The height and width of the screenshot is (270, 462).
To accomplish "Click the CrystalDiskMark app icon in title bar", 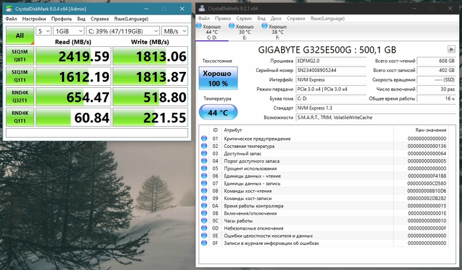I will pyautogui.click(x=9, y=9).
